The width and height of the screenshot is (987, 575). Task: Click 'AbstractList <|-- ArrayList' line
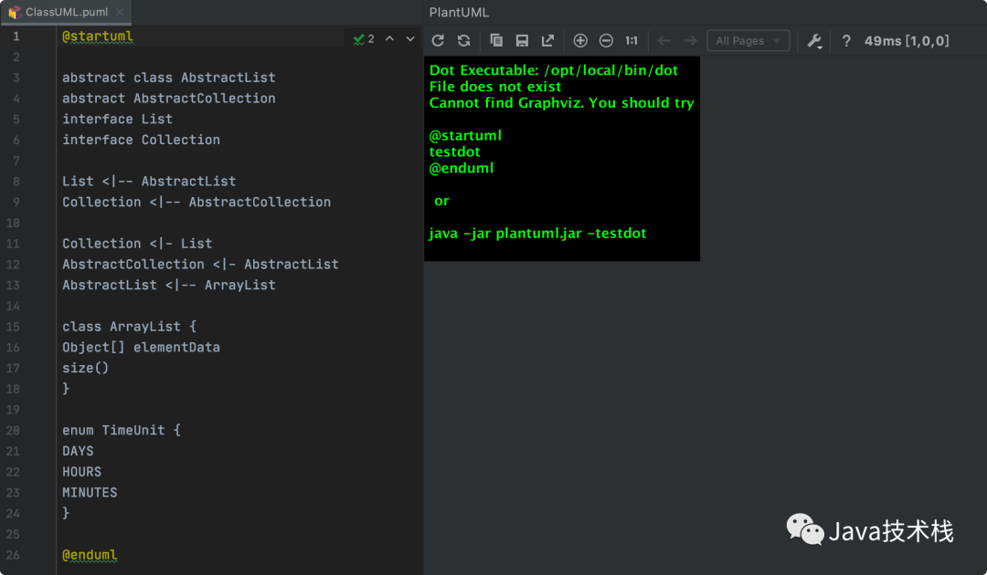click(169, 285)
